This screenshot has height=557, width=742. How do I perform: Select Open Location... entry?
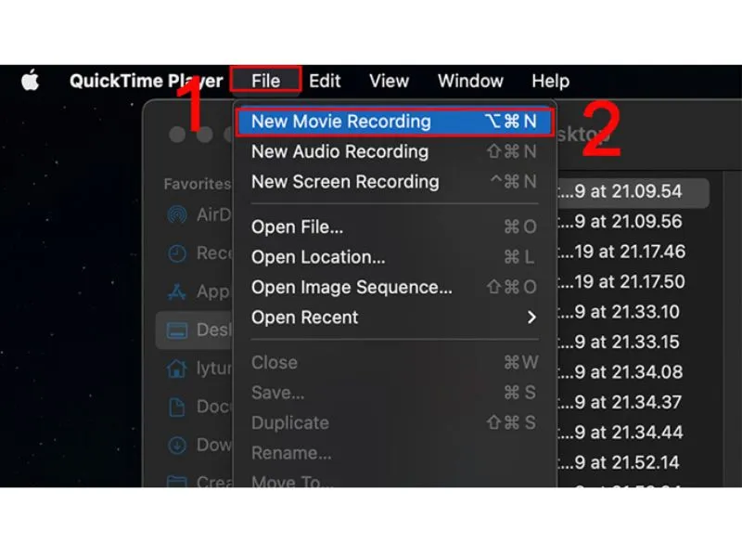pos(394,257)
